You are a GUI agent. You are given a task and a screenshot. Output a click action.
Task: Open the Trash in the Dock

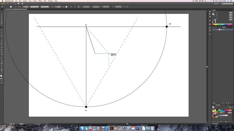[152, 128]
